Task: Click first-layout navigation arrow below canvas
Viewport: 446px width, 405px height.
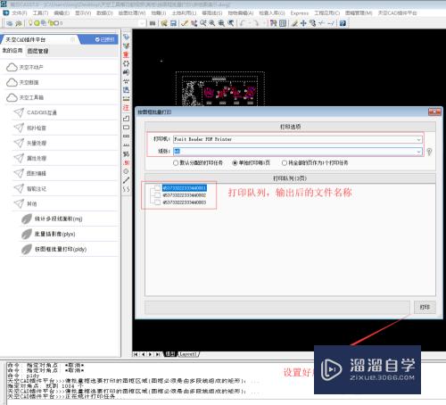Action: coord(136,354)
